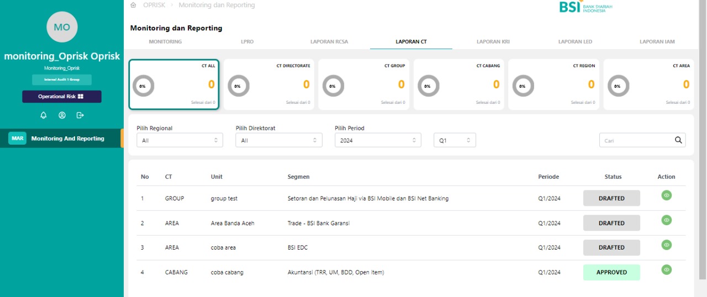Viewport: 707px width, 297px height.
Task: View the Area Banda Aceh row details
Action: (x=666, y=220)
